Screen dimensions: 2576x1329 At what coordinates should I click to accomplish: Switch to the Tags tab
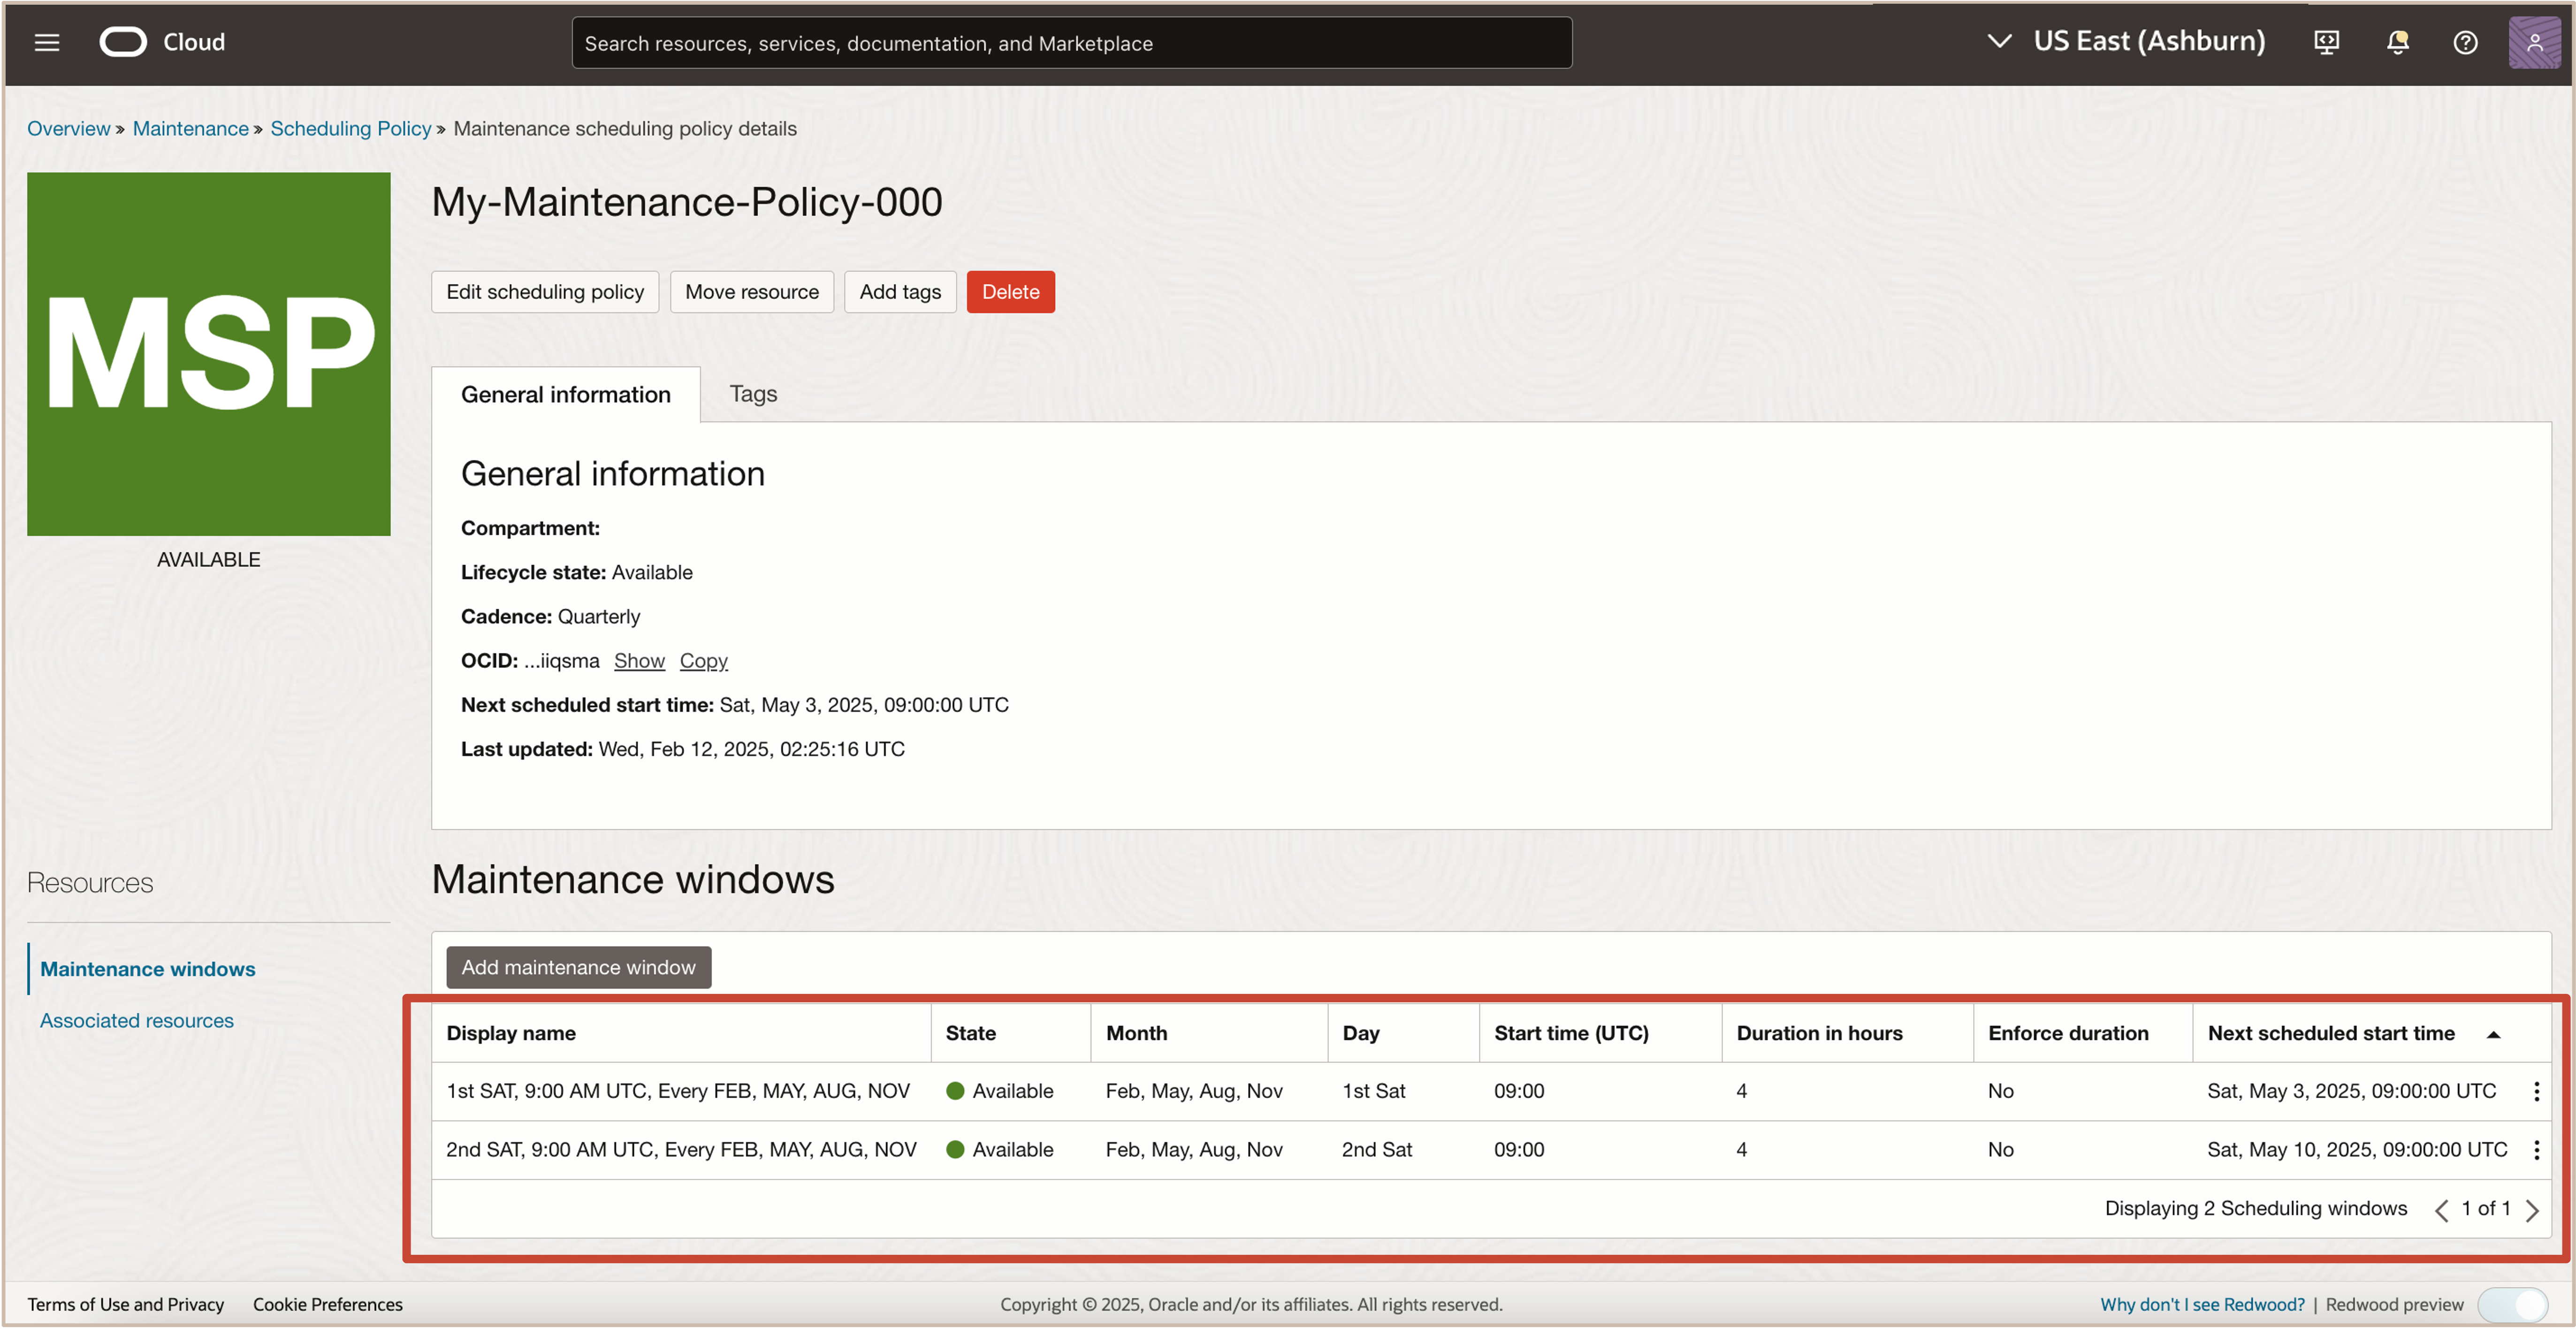coord(752,393)
